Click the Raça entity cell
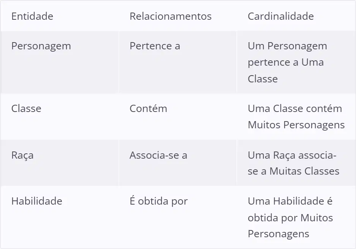Viewport: 356px width, 249px height. (x=60, y=163)
